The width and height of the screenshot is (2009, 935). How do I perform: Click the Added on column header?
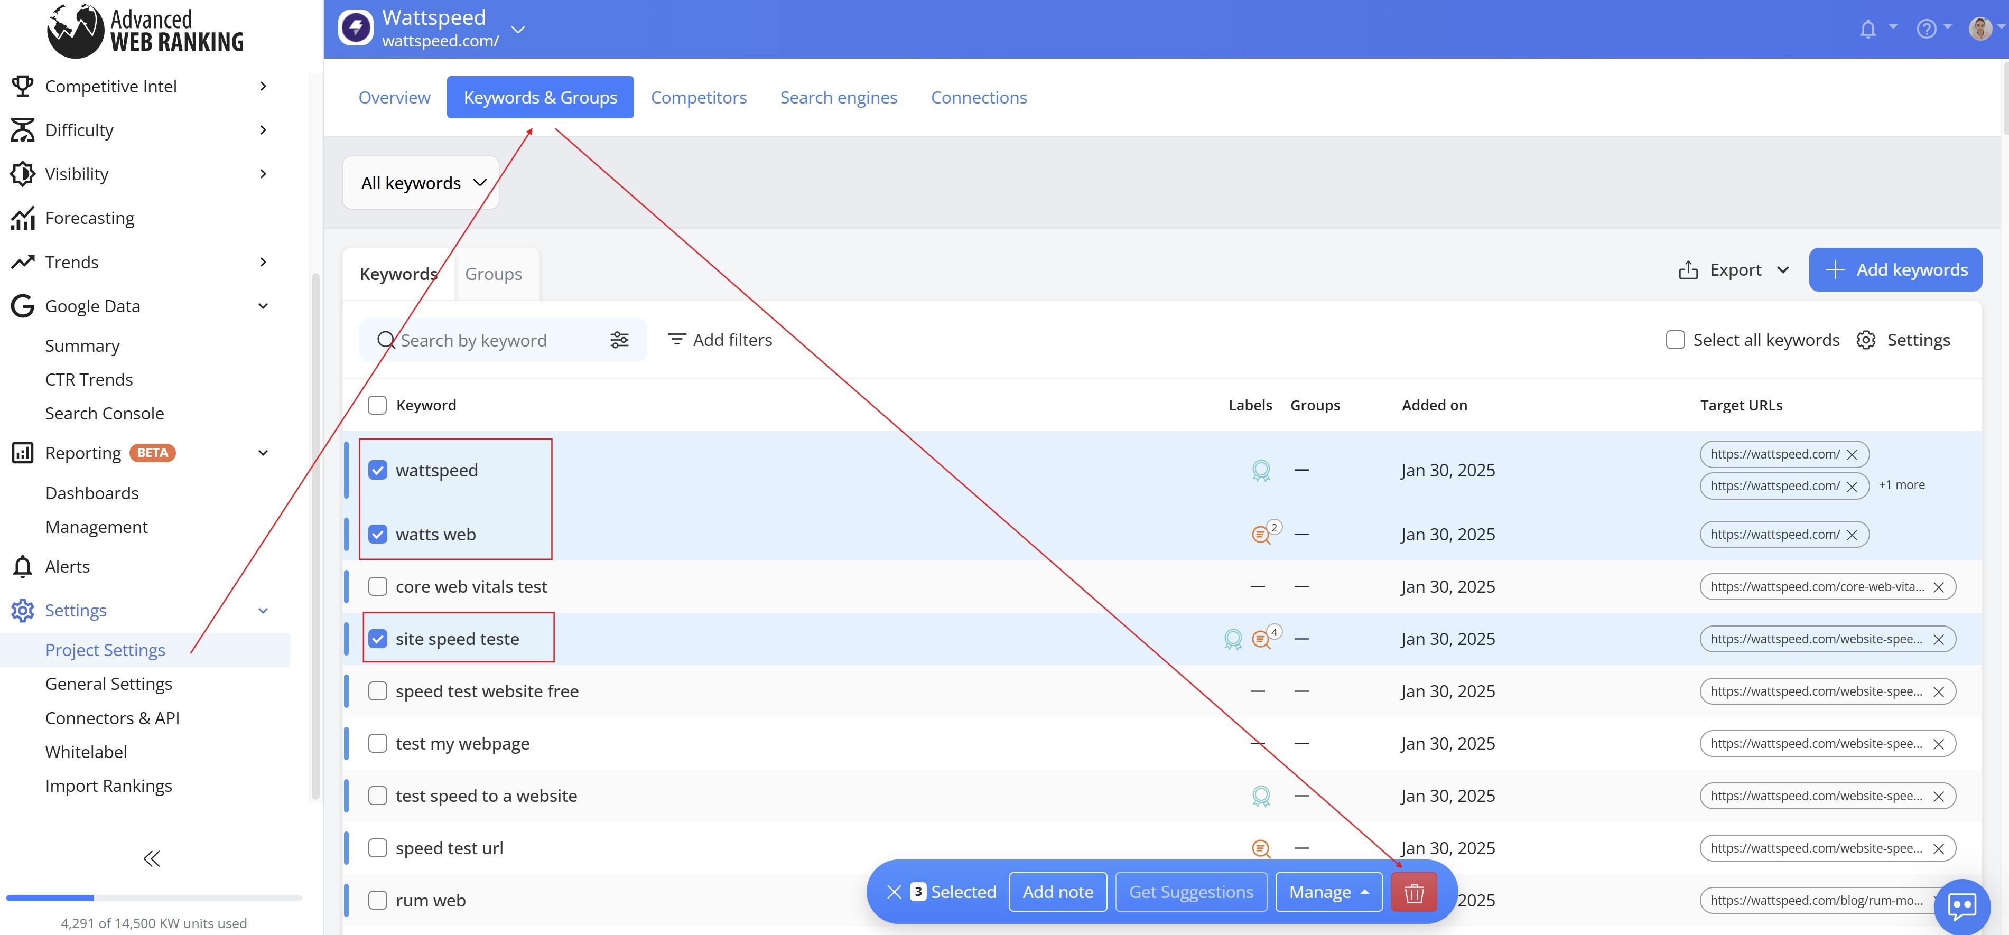pos(1434,406)
